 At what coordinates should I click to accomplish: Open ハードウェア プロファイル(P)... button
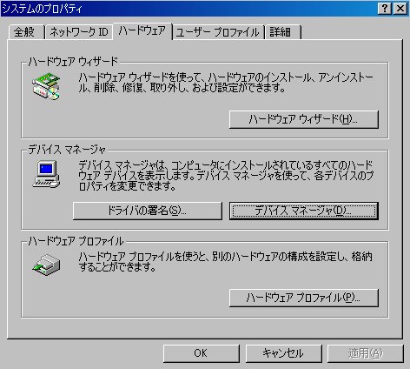click(304, 298)
